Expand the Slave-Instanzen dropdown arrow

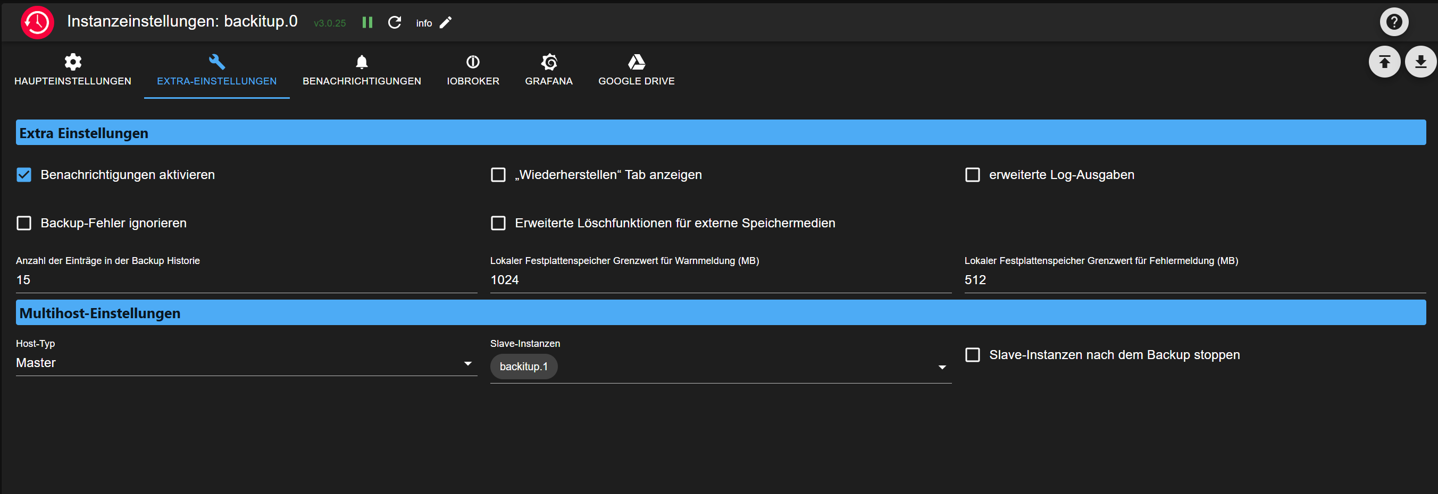[x=942, y=367]
